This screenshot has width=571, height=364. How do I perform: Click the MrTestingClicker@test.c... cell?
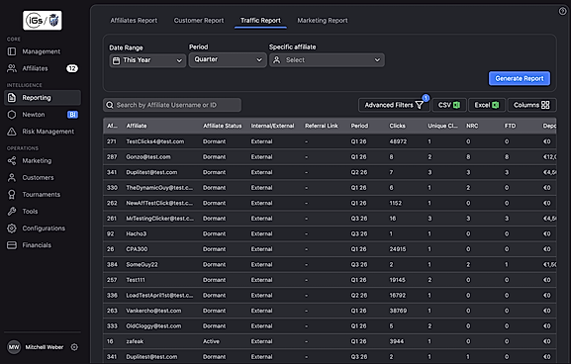click(x=160, y=219)
